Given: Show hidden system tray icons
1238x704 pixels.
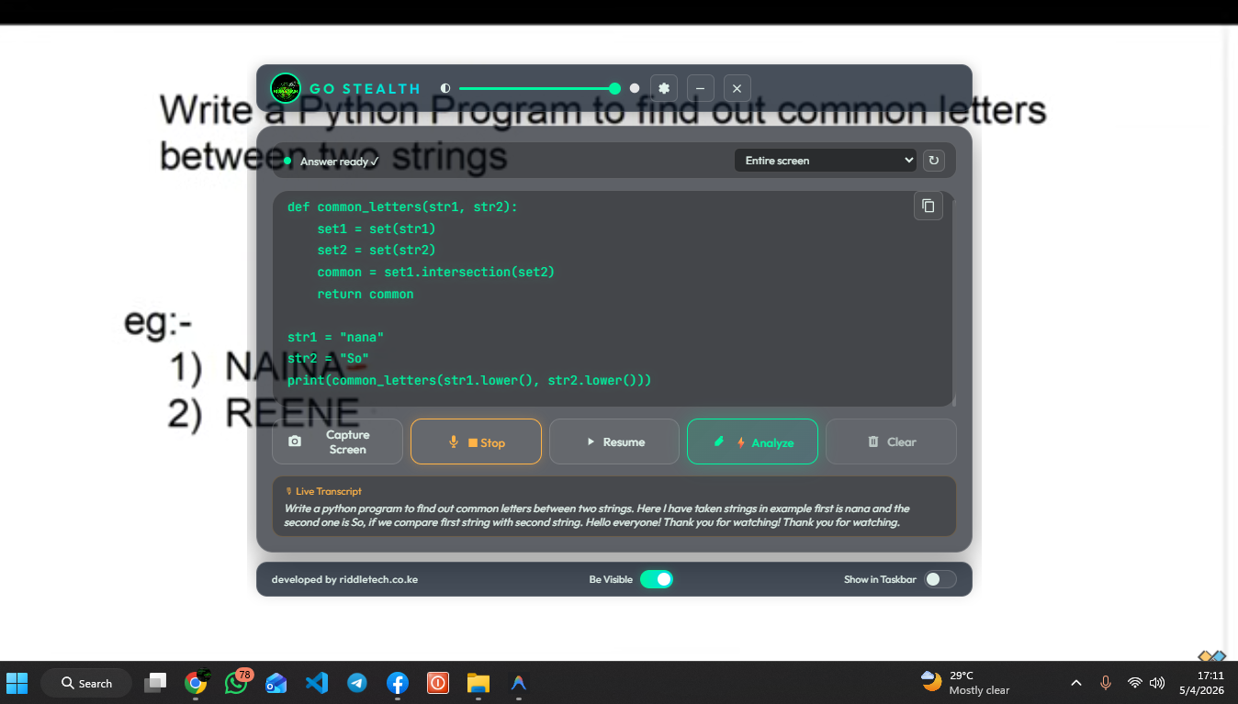Looking at the screenshot, I should coord(1076,683).
